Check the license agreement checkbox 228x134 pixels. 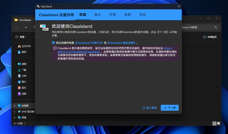click(x=53, y=43)
